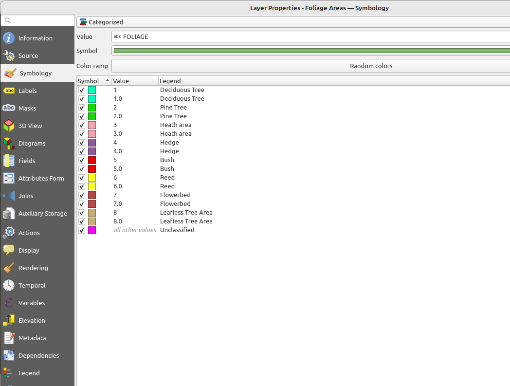Image resolution: width=510 pixels, height=386 pixels.
Task: Click the green Symbol preview button
Action: tap(311, 51)
